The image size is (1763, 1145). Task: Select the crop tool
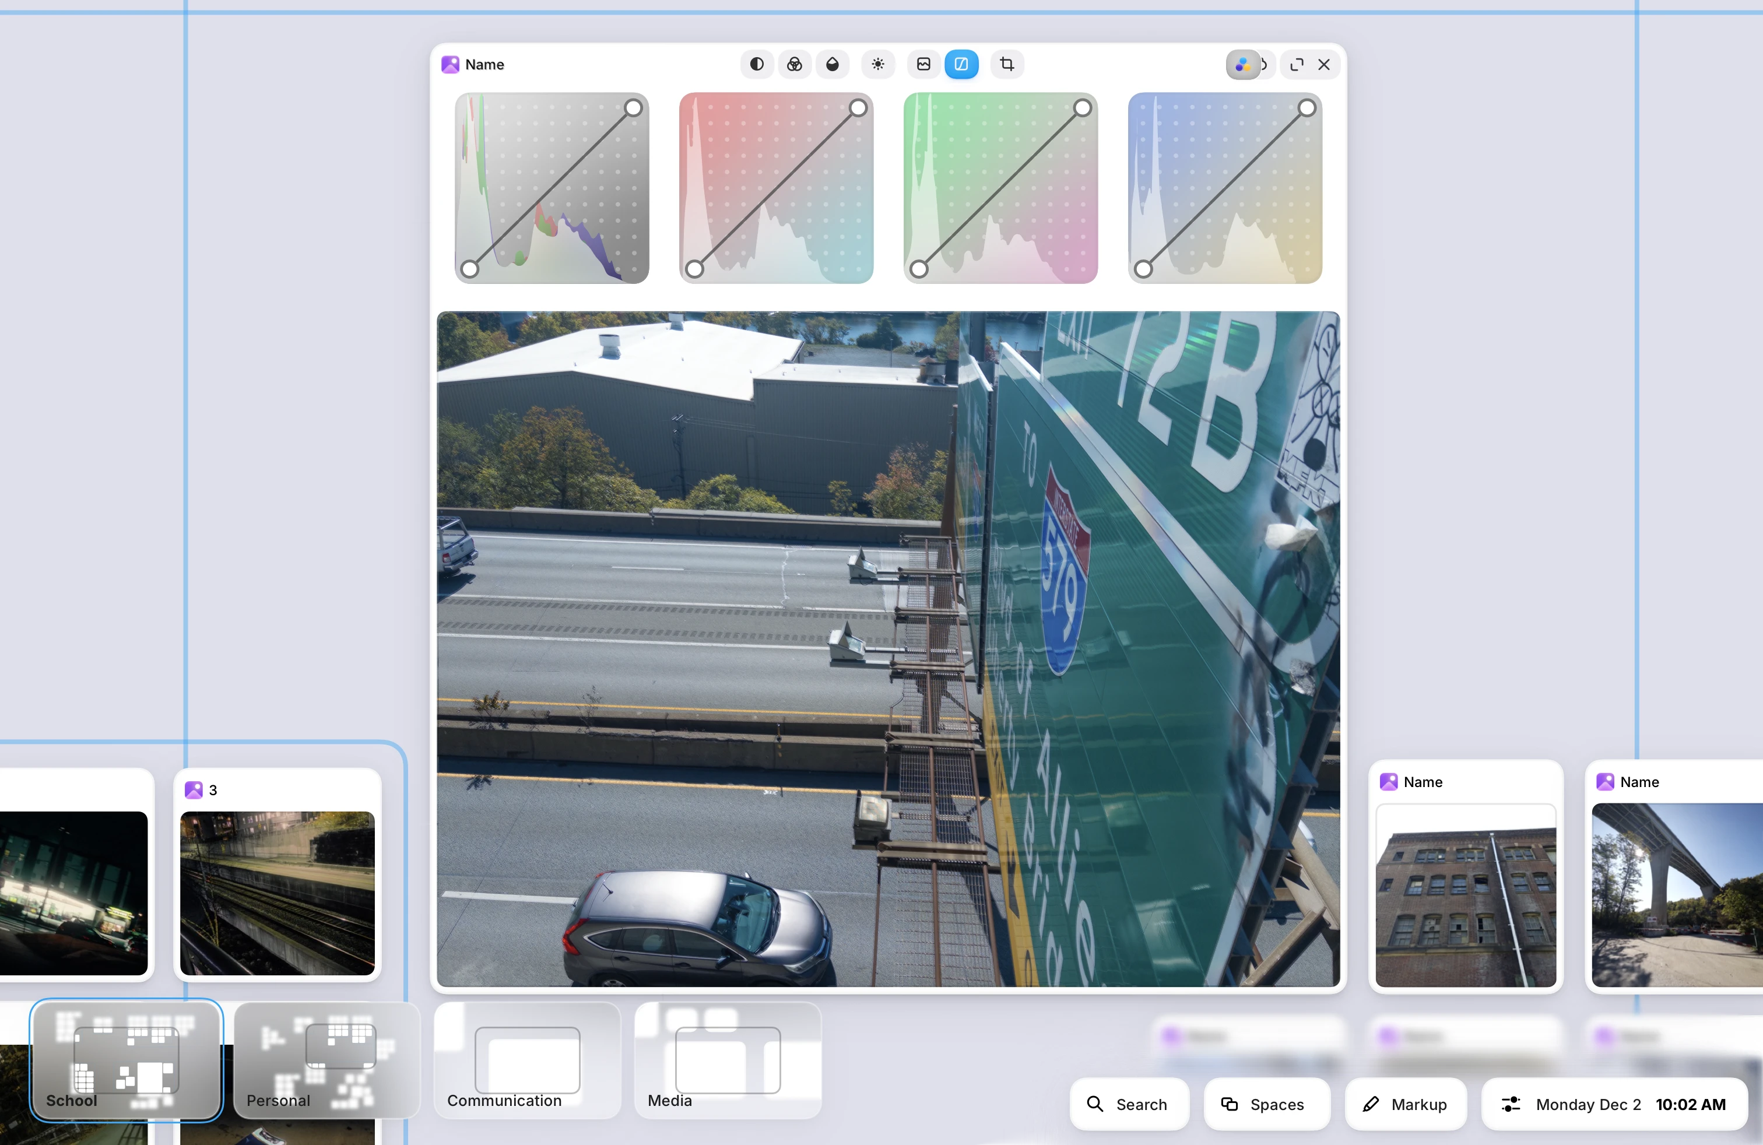(x=1007, y=65)
